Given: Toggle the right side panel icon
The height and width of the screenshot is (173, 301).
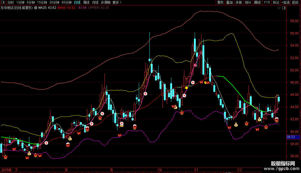Looking at the screenshot, I should pyautogui.click(x=284, y=8).
